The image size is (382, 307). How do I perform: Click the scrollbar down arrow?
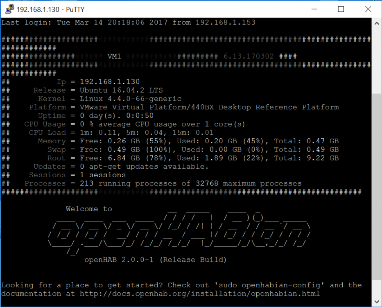coord(377,302)
